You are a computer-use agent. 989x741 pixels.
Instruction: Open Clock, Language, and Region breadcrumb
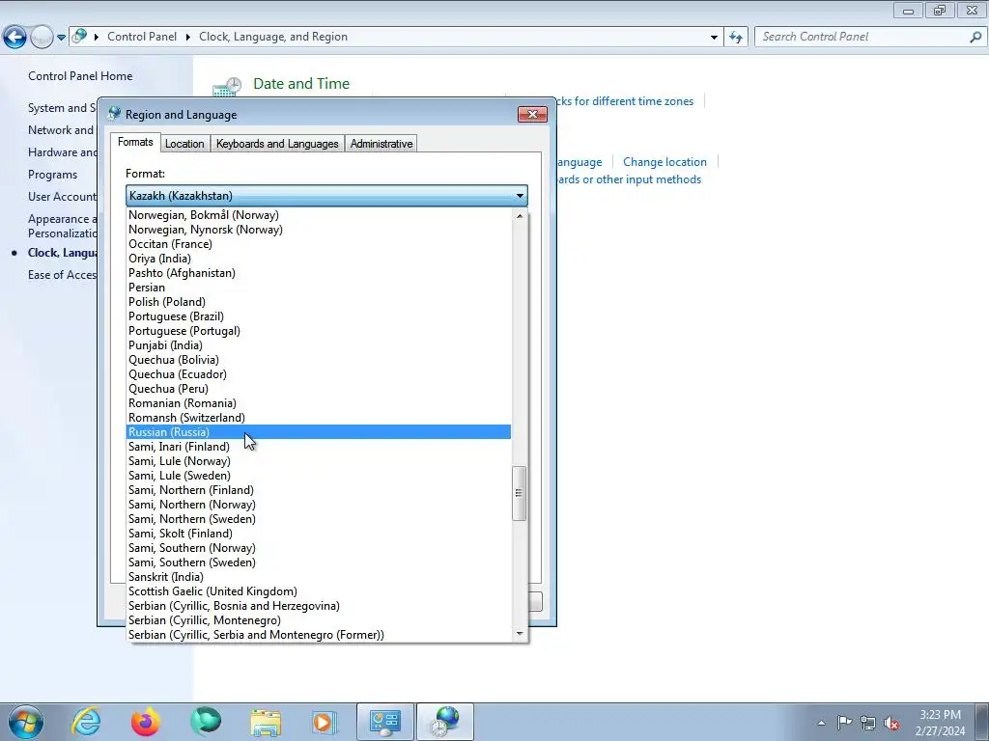coord(273,37)
